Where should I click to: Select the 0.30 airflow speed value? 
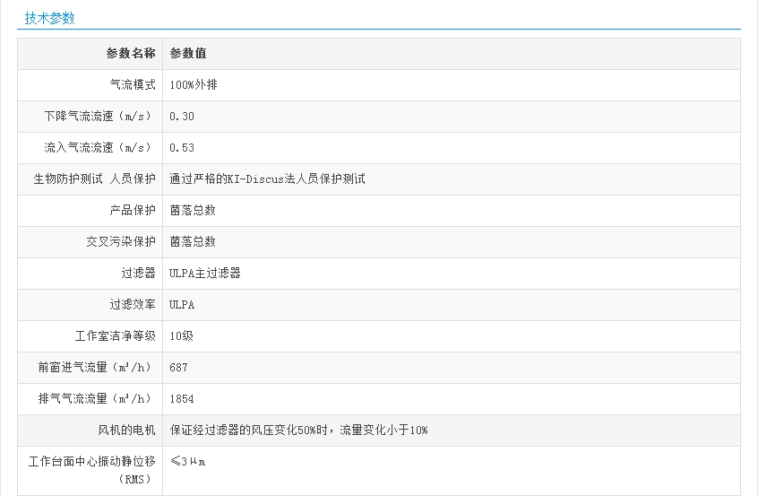pos(182,117)
